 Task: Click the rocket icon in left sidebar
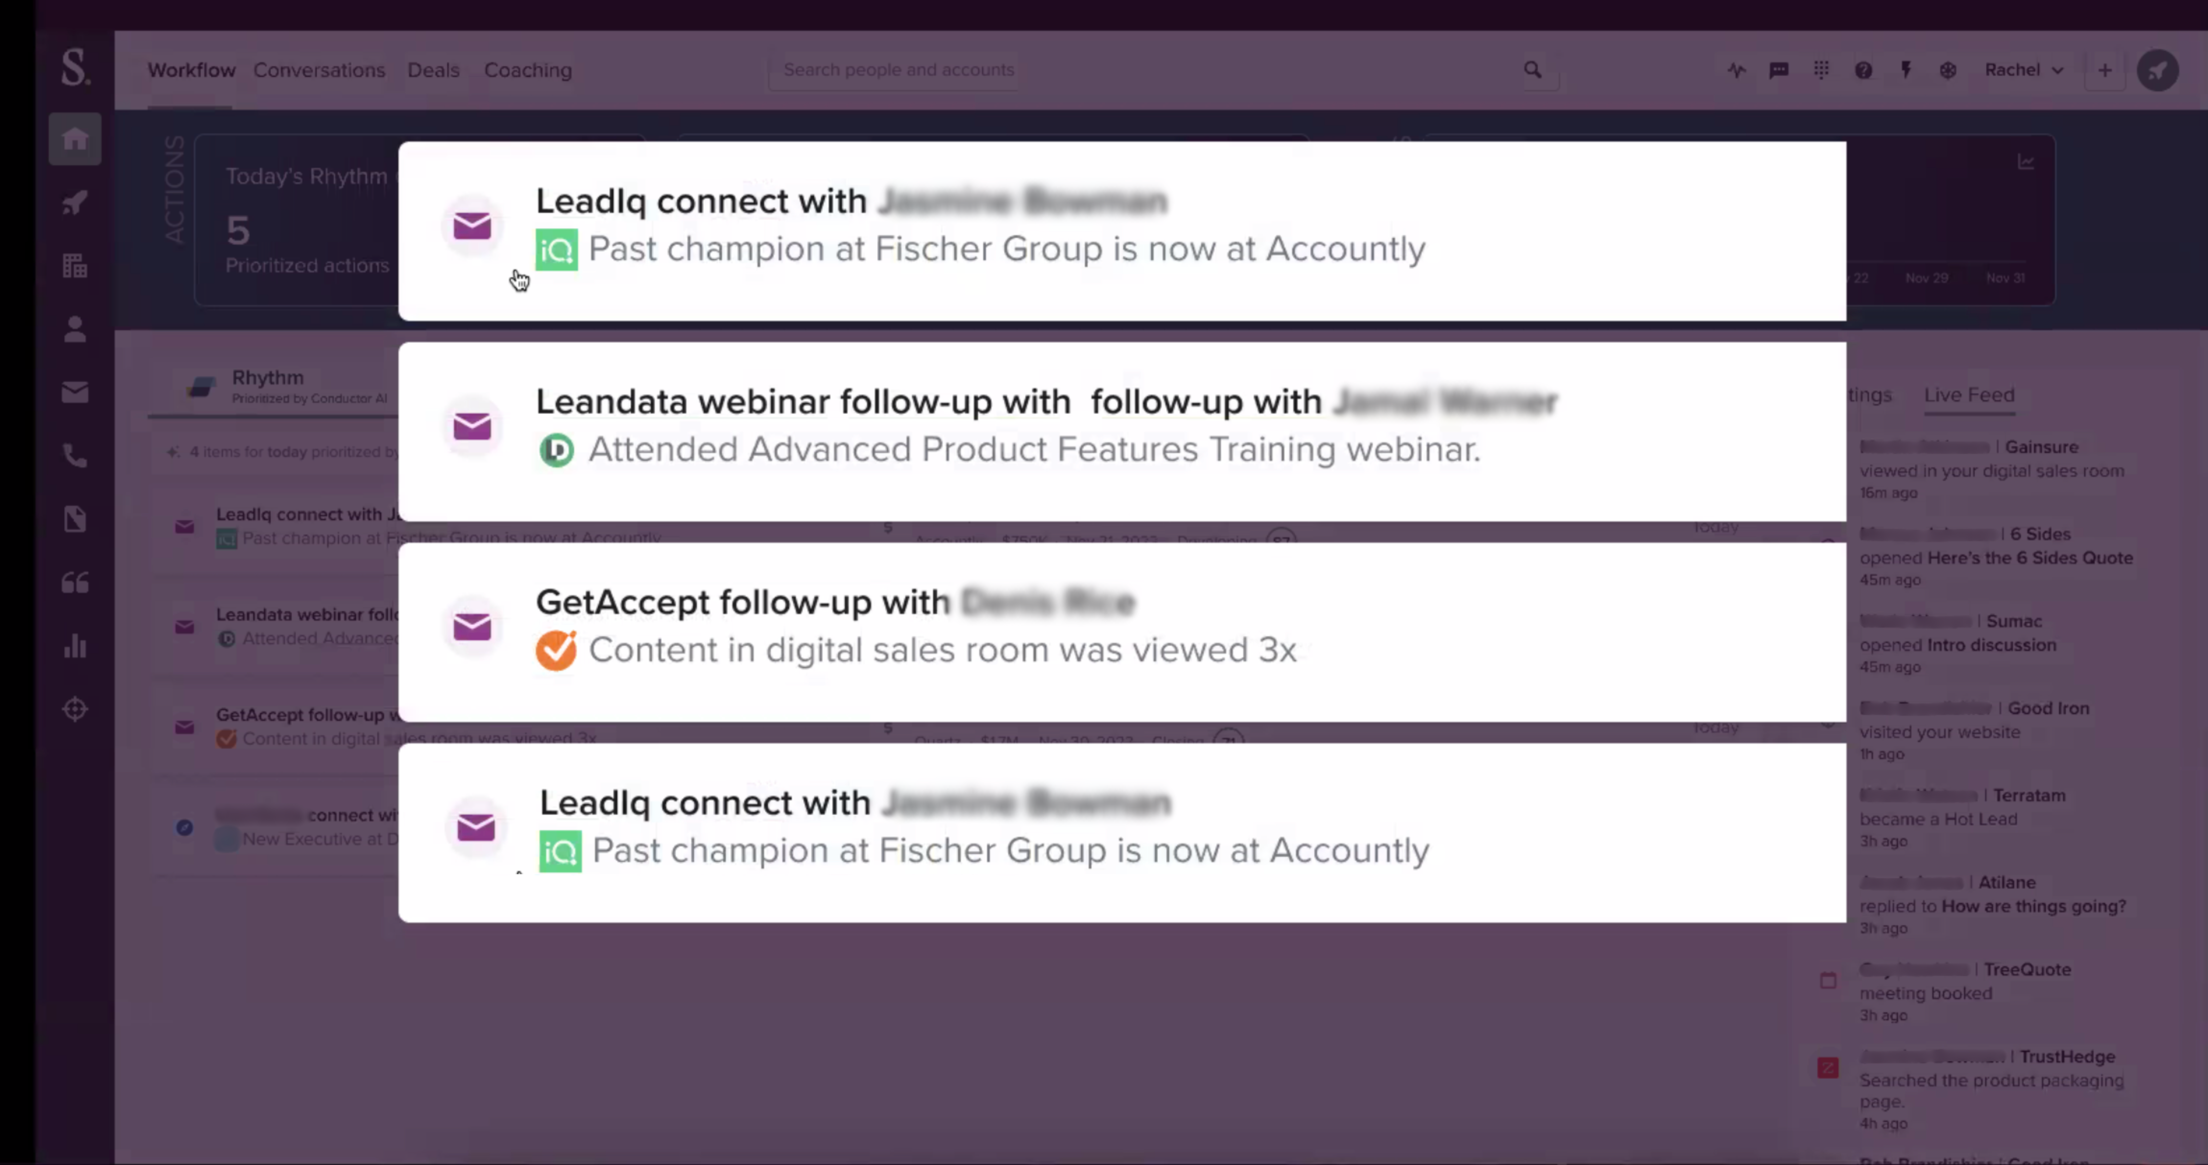[74, 203]
